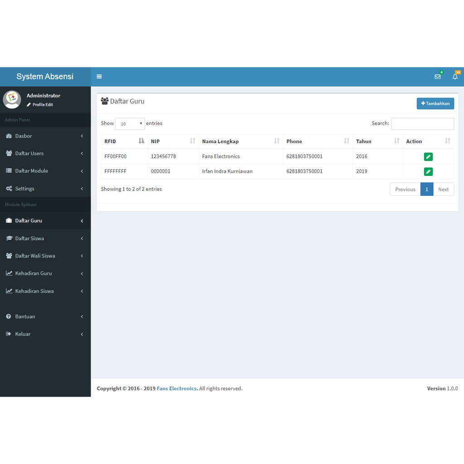
Task: Sort table by RFID column icon
Action: (x=141, y=141)
